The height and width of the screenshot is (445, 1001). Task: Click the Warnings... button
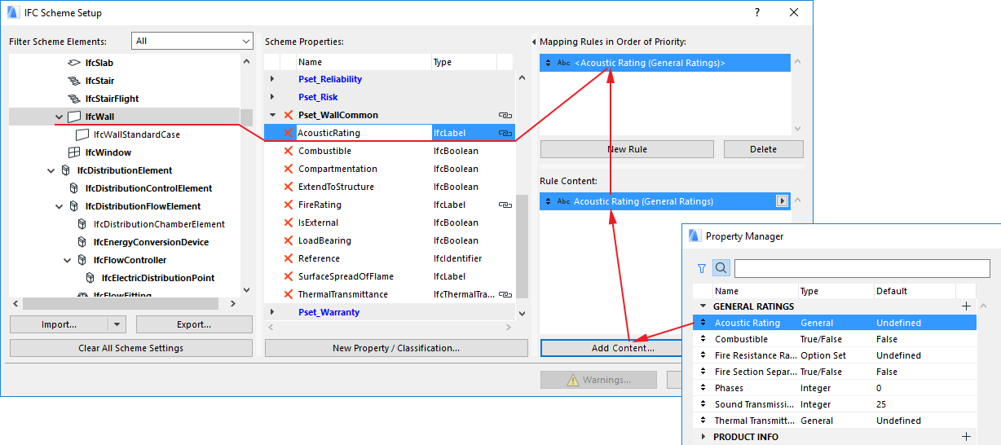pyautogui.click(x=598, y=380)
